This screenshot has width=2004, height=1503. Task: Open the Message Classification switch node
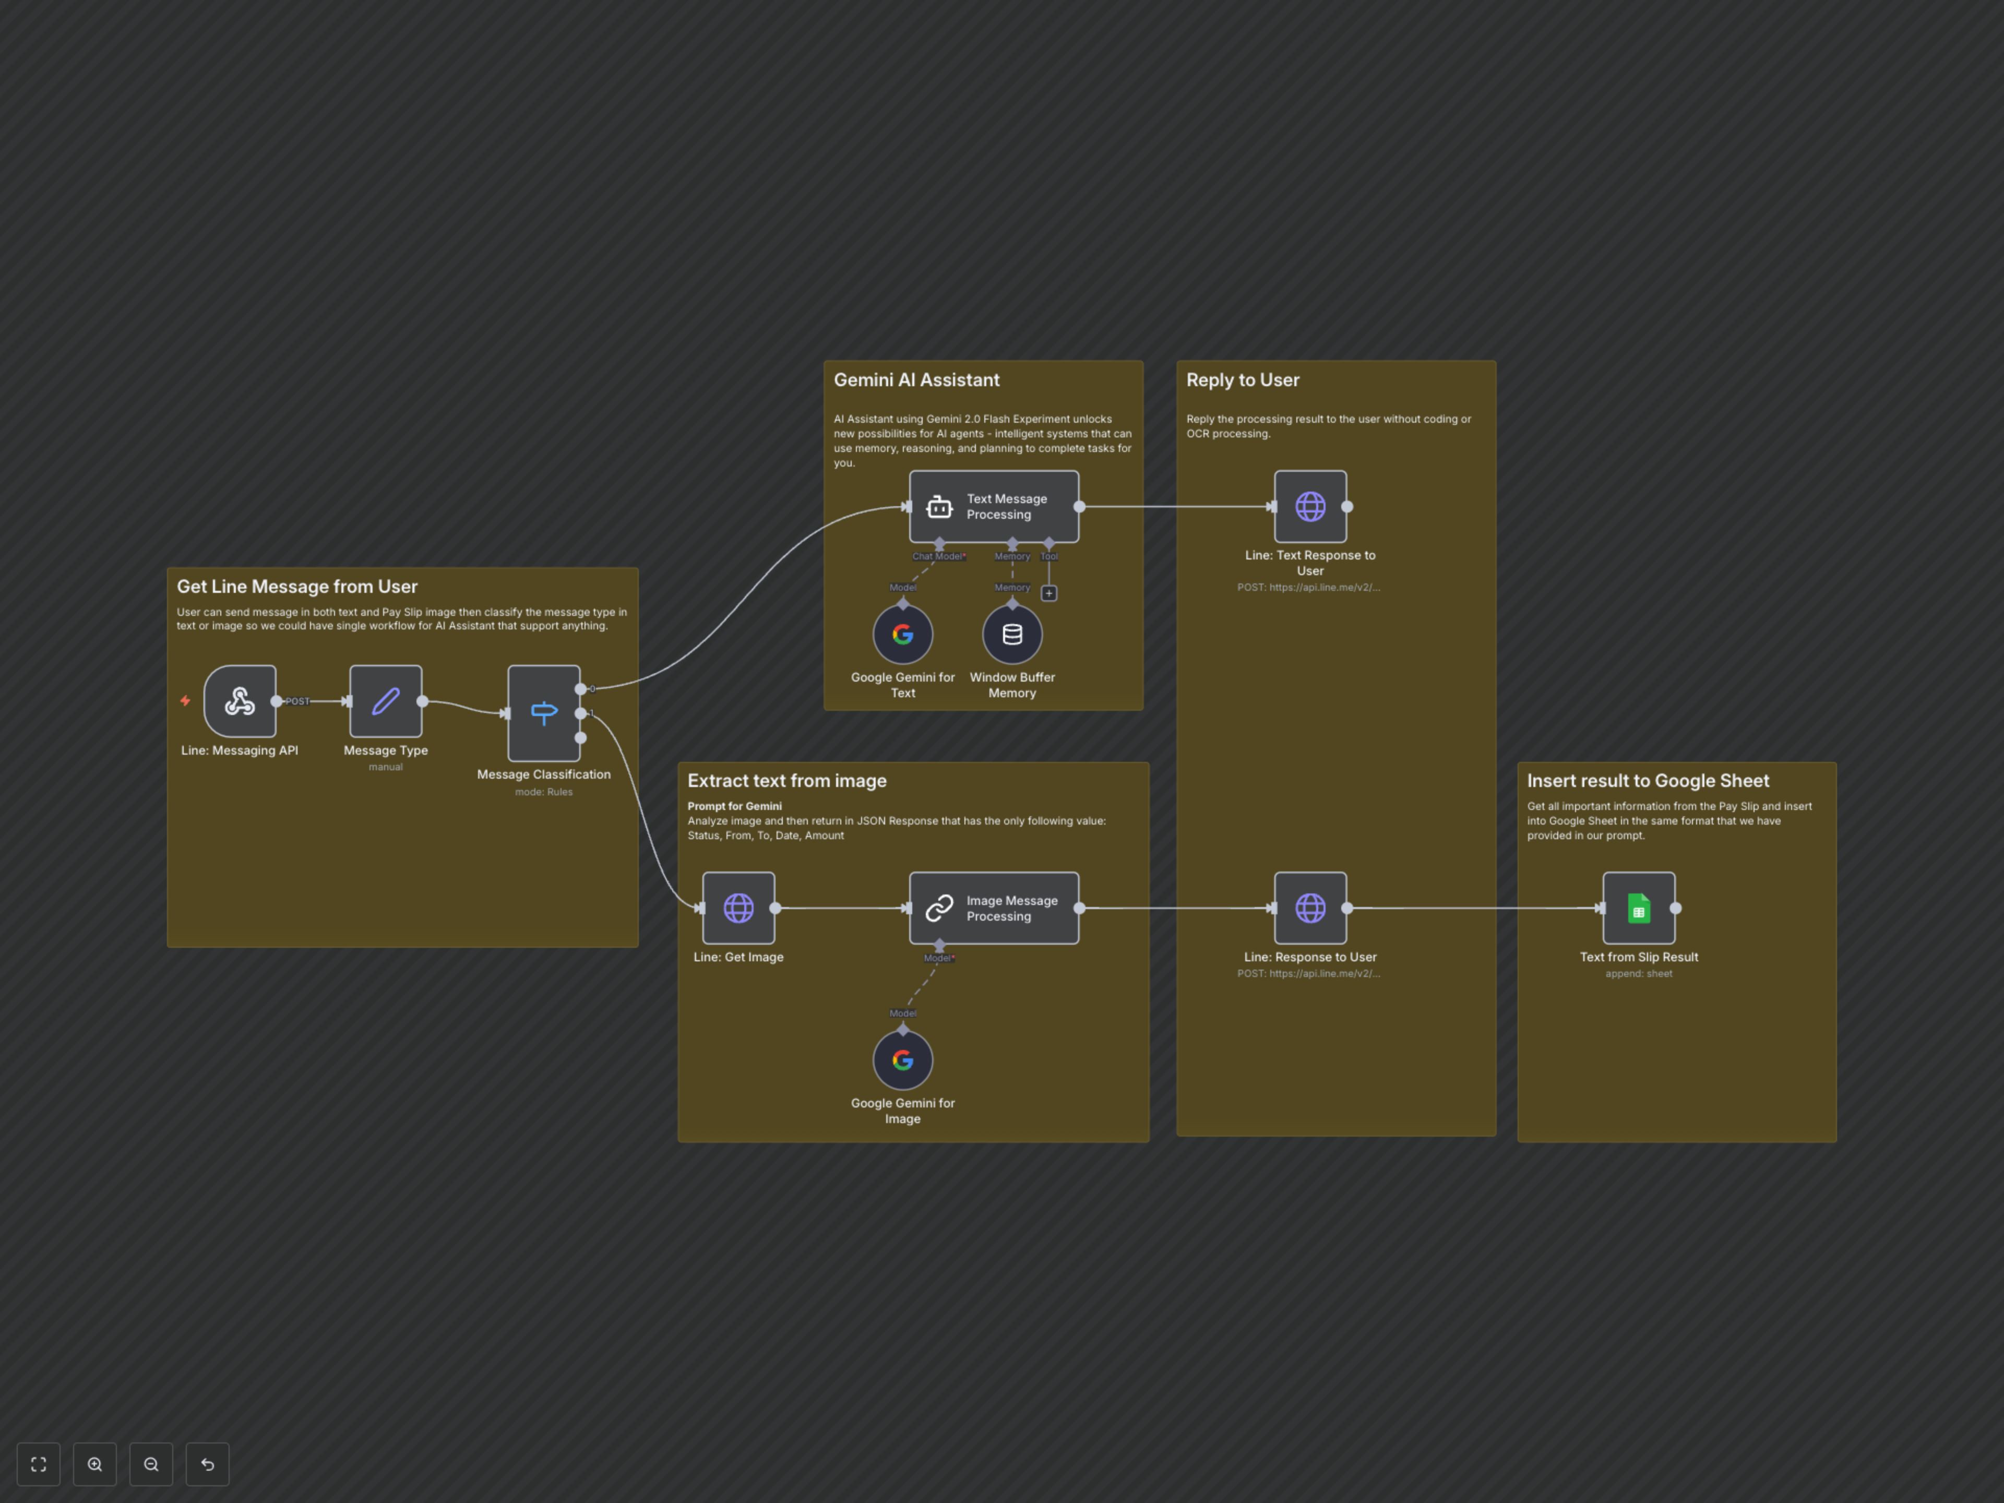coord(544,713)
